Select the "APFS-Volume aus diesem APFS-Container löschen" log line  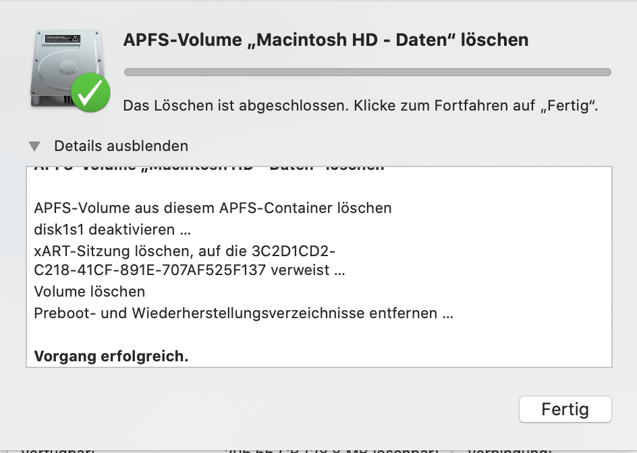pyautogui.click(x=213, y=208)
